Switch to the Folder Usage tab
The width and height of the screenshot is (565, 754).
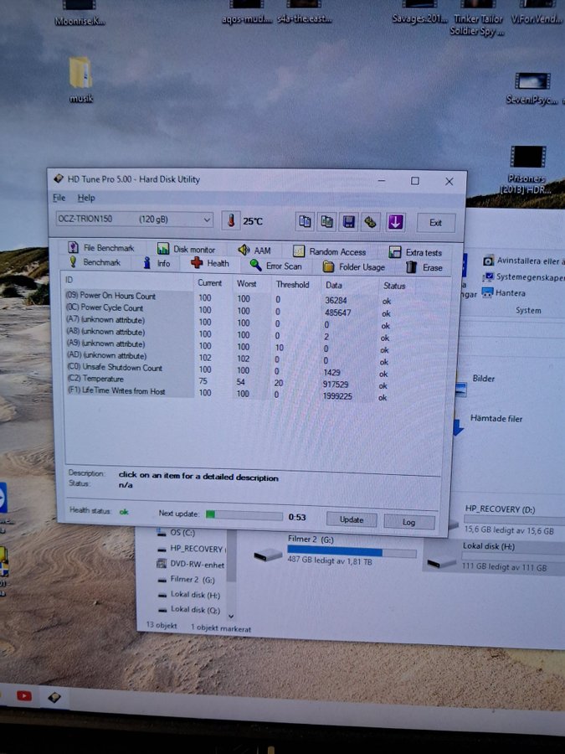click(x=354, y=266)
